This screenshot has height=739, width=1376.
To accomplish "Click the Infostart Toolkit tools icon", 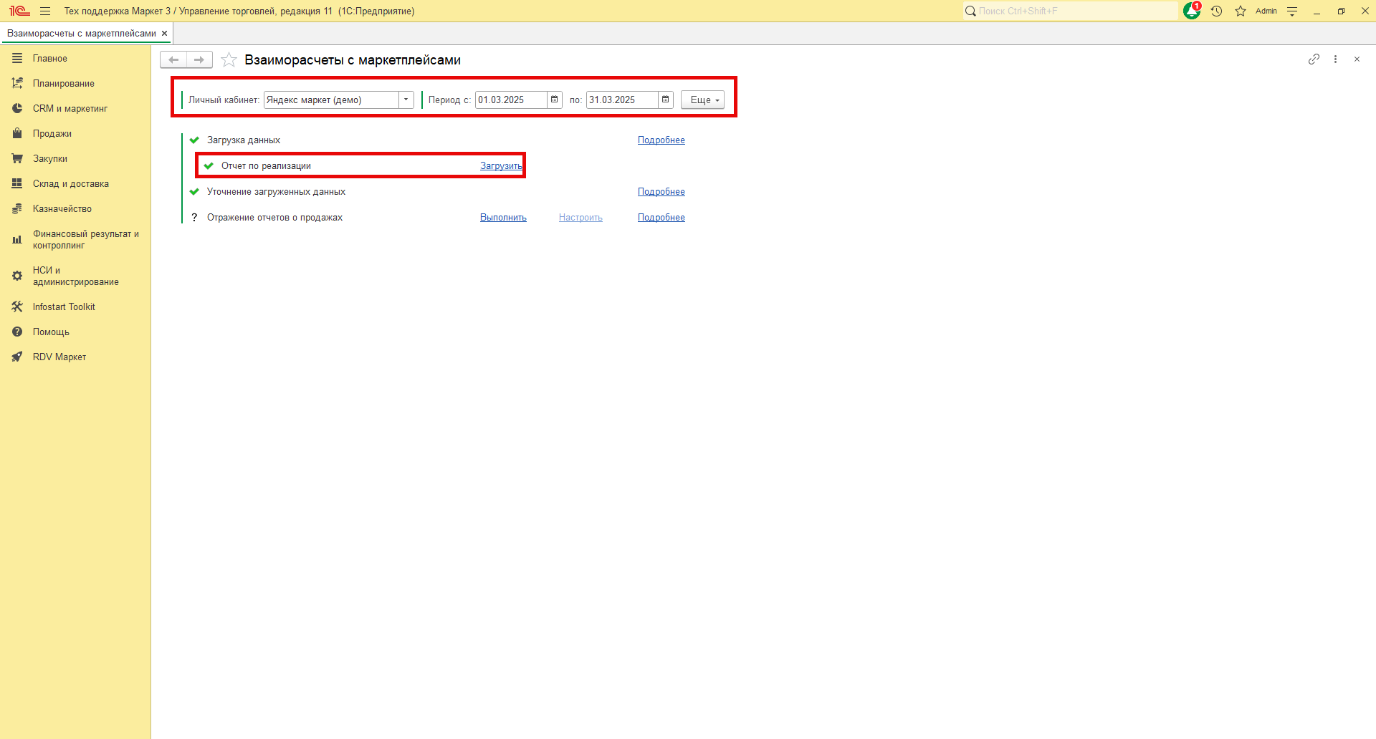I will coord(17,306).
